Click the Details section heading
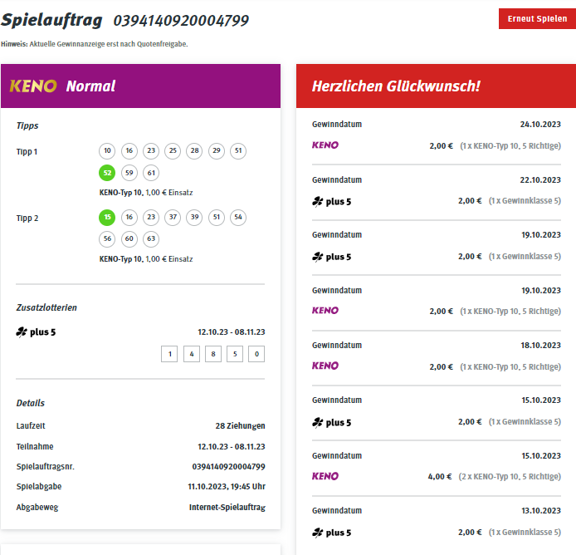 (x=31, y=403)
